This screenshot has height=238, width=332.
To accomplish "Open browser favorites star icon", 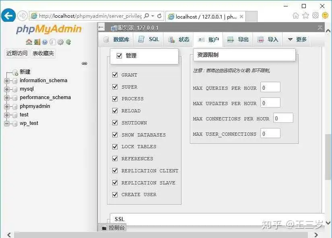I will point(305,15).
